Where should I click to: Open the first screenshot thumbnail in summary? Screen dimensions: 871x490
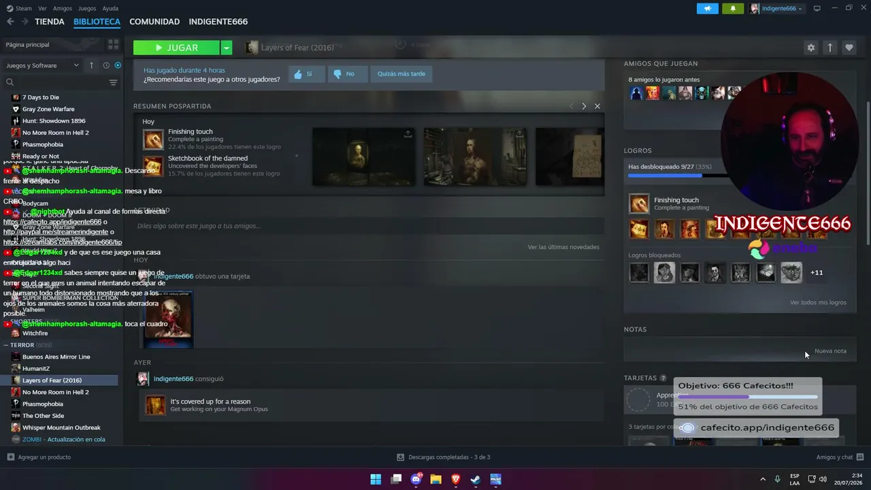click(x=363, y=157)
